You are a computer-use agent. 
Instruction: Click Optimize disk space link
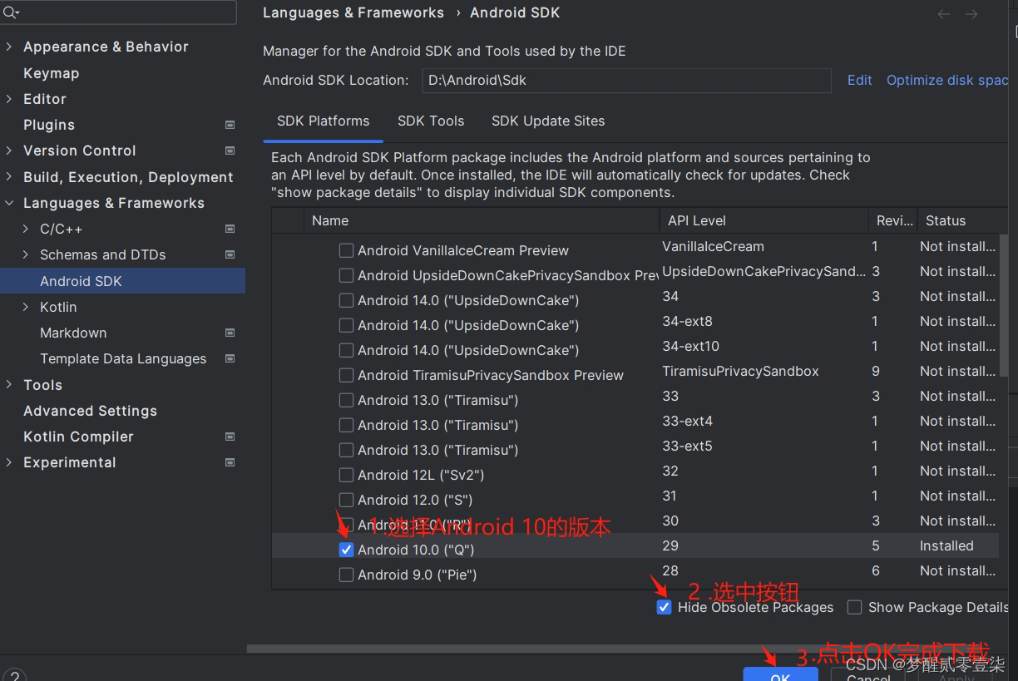point(947,80)
